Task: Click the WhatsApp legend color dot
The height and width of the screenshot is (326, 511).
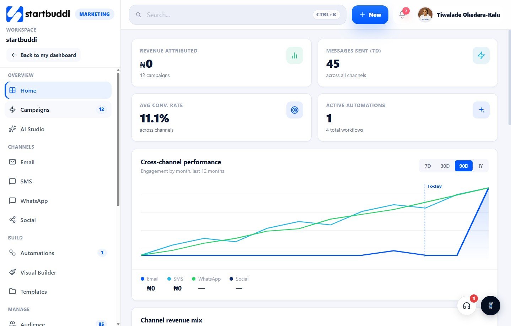Action: [194, 279]
